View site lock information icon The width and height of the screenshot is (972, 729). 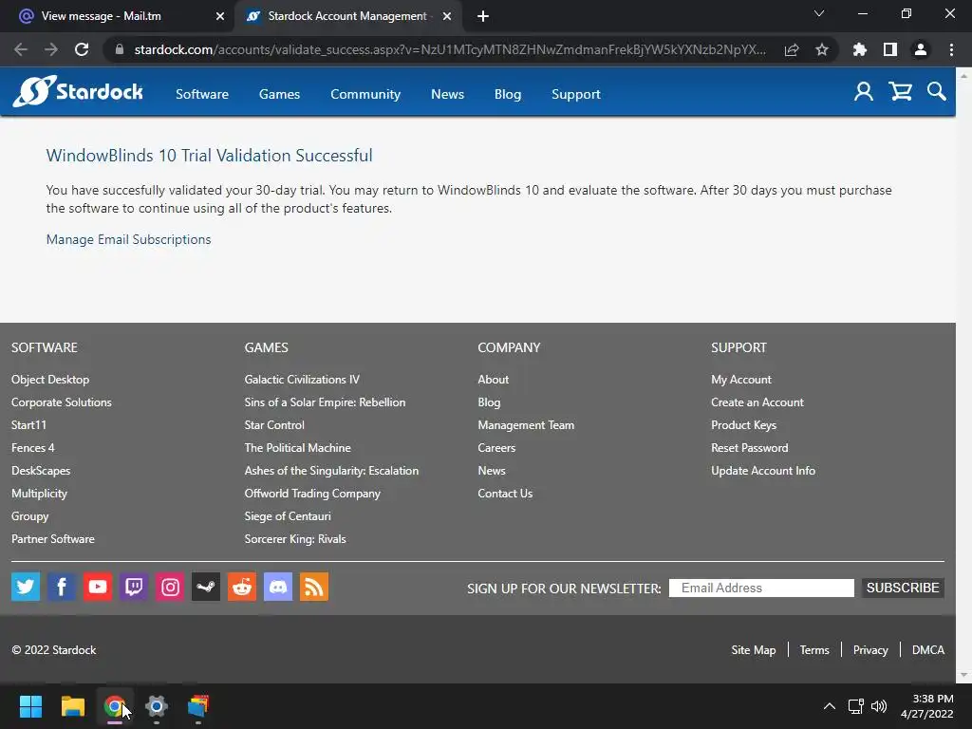tap(120, 49)
